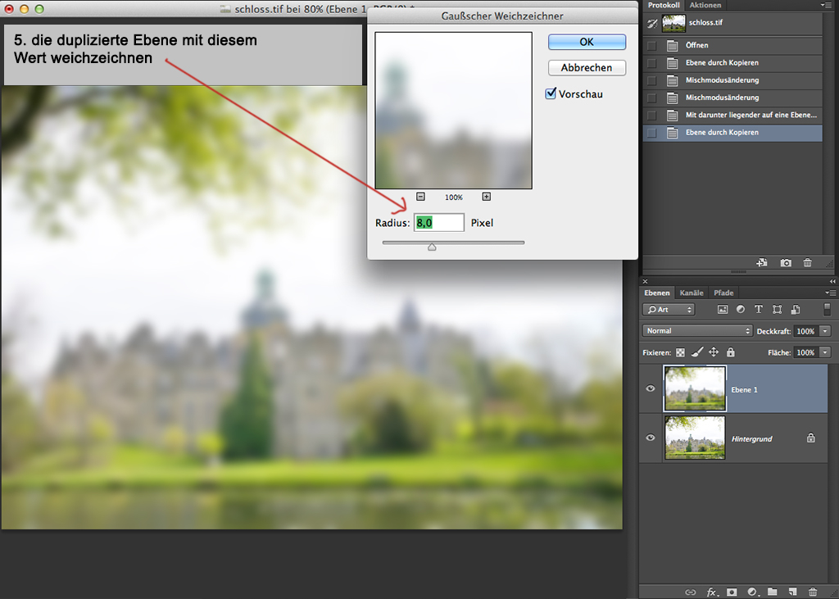The width and height of the screenshot is (839, 599).
Task: Take a new snapshot camera icon
Action: point(786,262)
